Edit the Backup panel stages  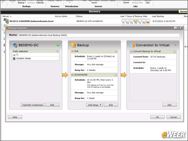pos(111,105)
